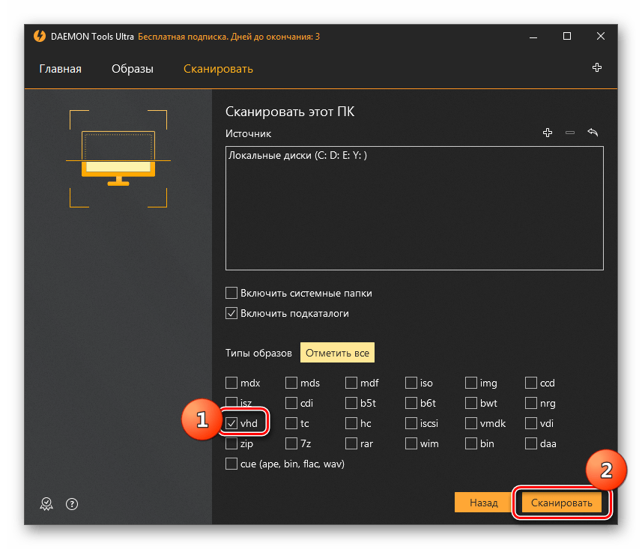Click the reset sources arrow icon
Image resolution: width=642 pixels, height=549 pixels.
[x=593, y=133]
